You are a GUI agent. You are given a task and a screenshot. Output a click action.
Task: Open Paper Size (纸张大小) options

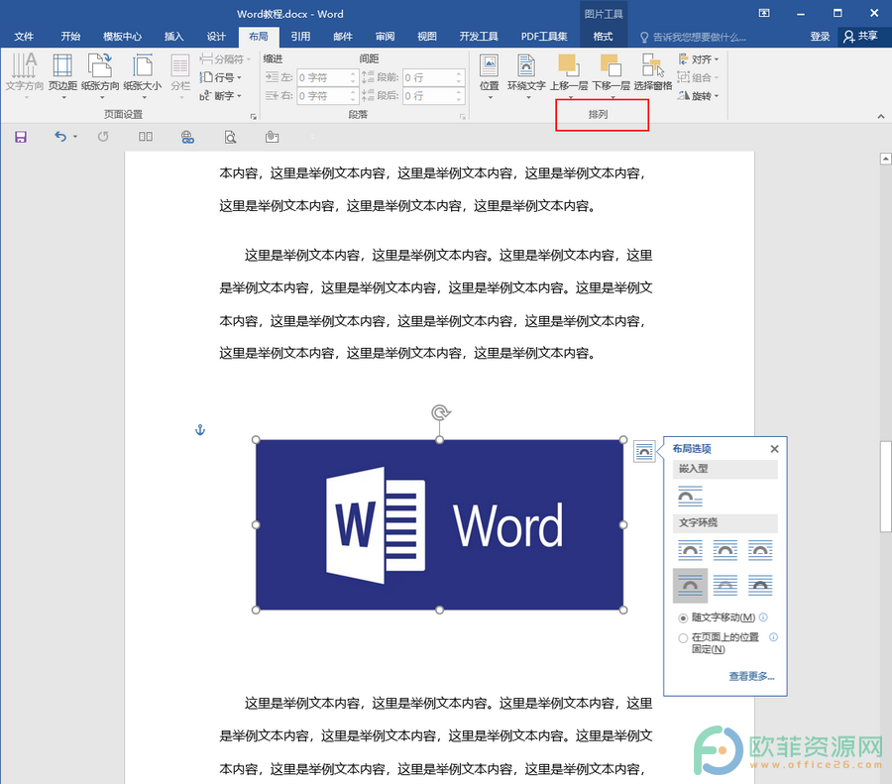[x=142, y=75]
